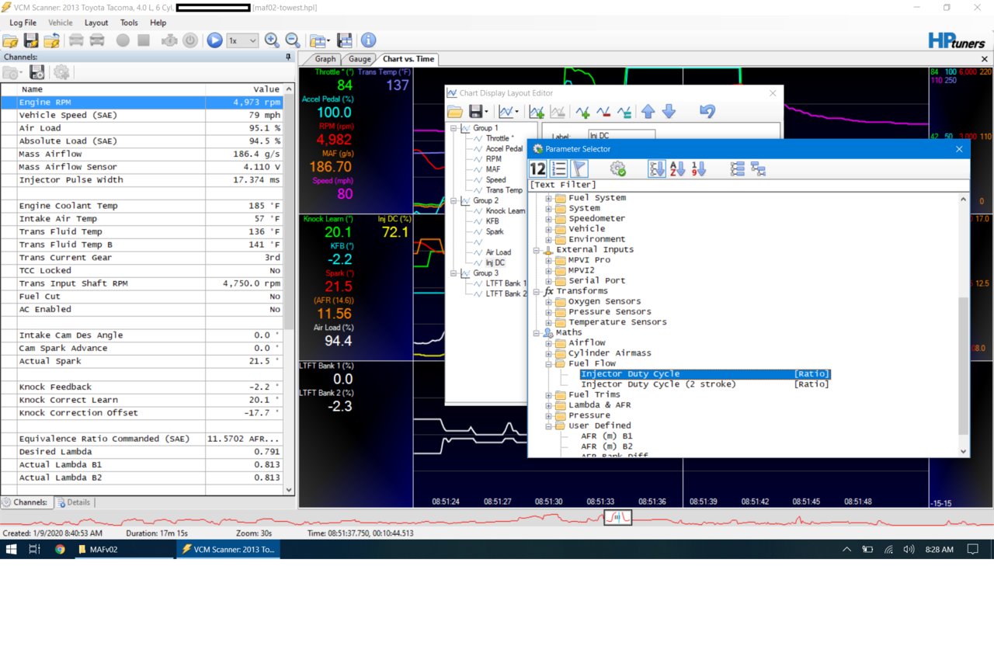This screenshot has height=646, width=994.
Task: Open Chrome from the Windows taskbar
Action: click(60, 549)
